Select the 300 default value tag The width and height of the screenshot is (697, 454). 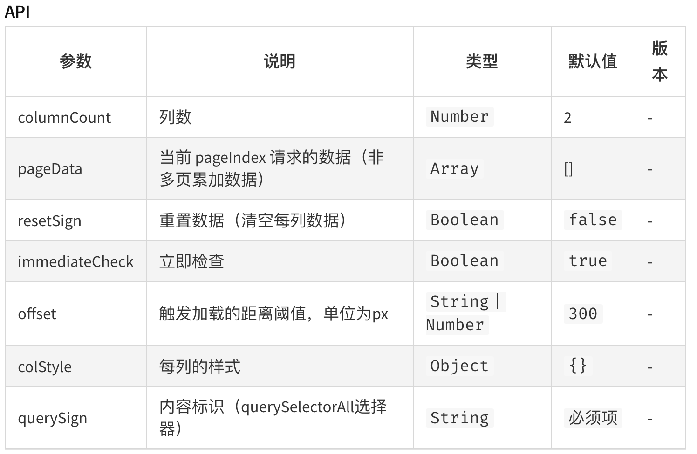(583, 314)
